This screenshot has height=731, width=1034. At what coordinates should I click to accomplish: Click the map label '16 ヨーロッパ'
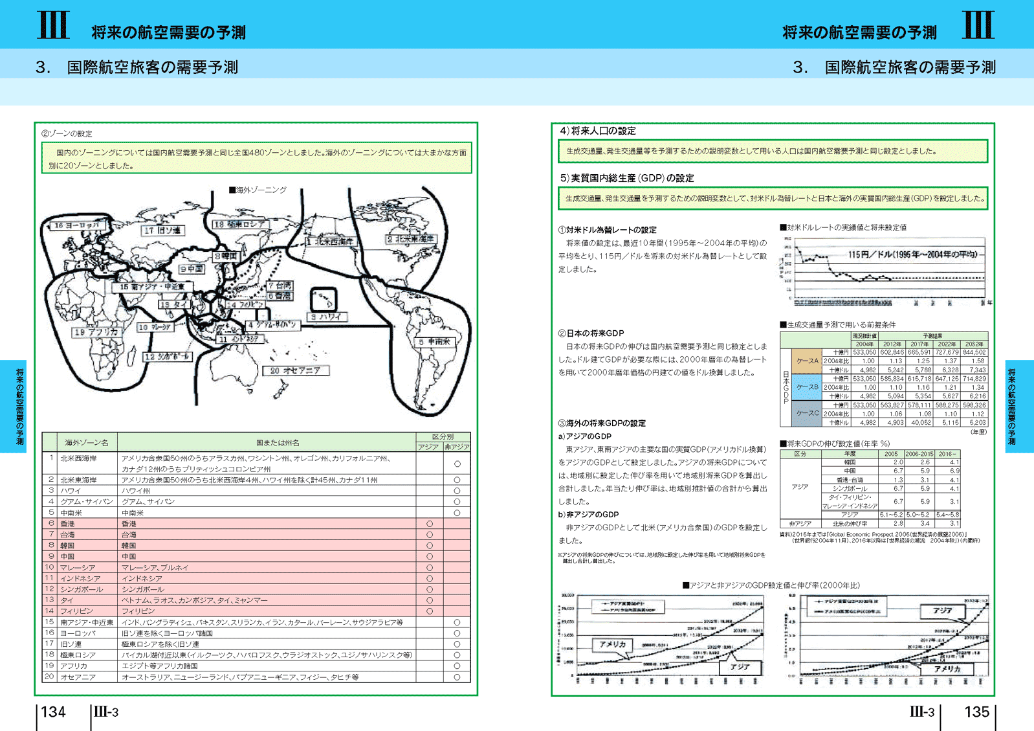click(77, 225)
